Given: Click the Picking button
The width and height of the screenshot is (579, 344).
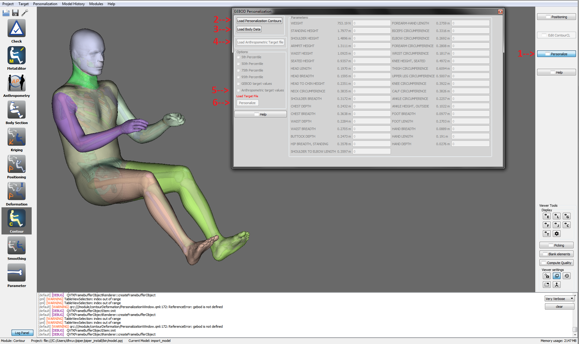Looking at the screenshot, I should coord(556,245).
